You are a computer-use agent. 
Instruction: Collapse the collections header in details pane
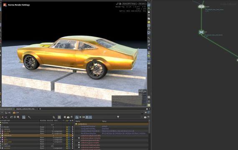coord(76,124)
